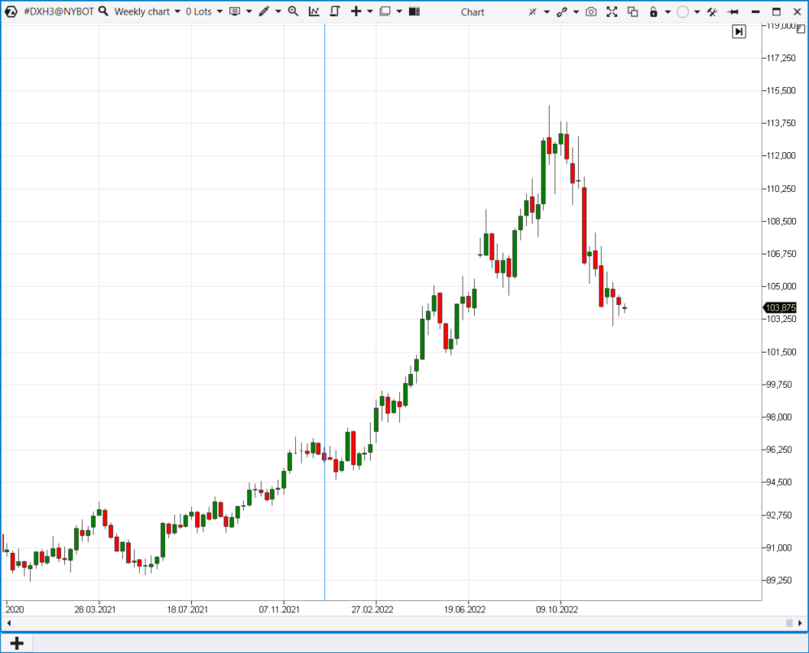
Task: Open the crosshair plus tool menu
Action: click(x=356, y=11)
